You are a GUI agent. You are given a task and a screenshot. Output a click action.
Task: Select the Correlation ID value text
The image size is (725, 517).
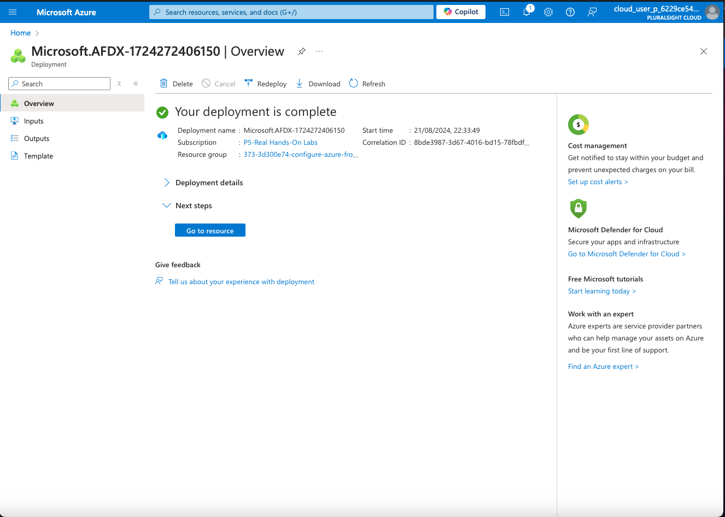472,142
